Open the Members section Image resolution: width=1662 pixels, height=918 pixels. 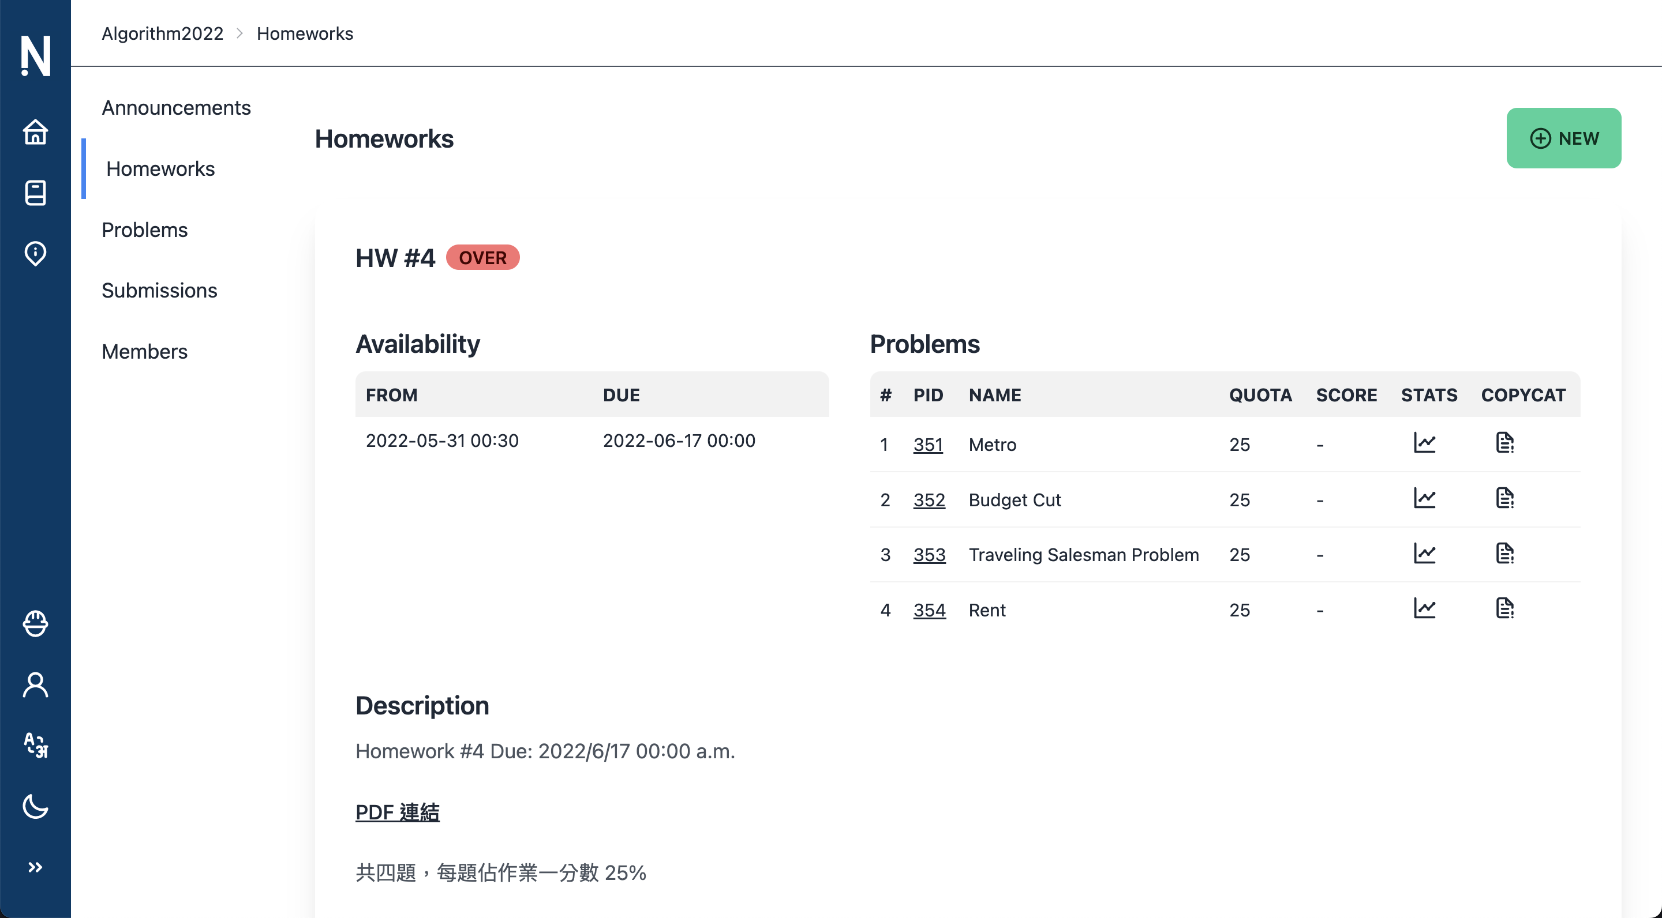click(144, 351)
